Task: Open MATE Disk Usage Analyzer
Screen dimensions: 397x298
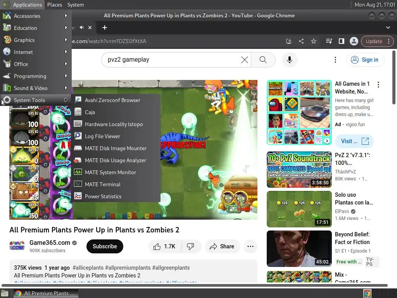Action: [116, 160]
